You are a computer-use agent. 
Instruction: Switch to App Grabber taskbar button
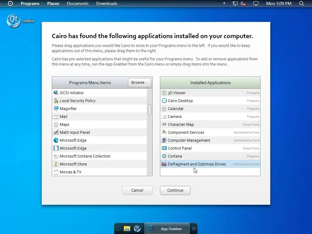click(167, 229)
